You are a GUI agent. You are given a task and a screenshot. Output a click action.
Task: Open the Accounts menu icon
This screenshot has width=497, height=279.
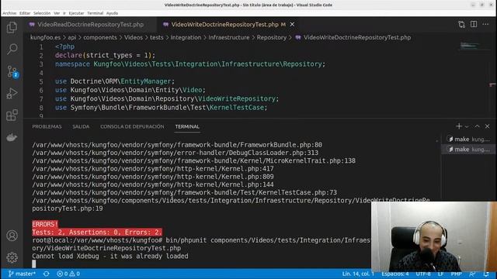12,236
